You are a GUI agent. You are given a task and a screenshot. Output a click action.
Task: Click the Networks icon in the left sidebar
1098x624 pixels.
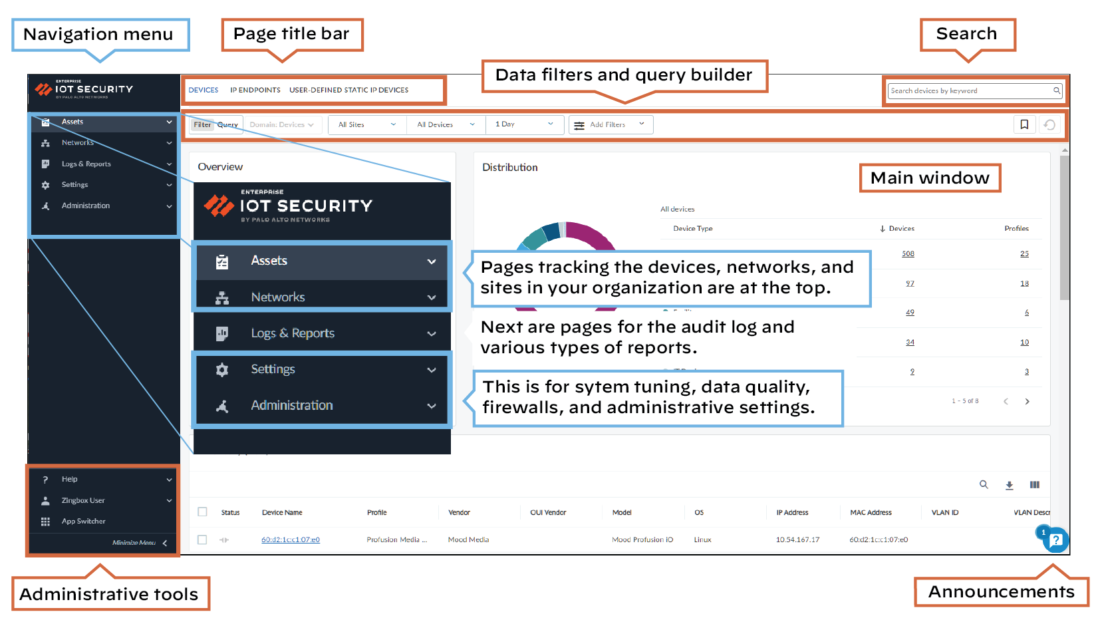click(45, 143)
